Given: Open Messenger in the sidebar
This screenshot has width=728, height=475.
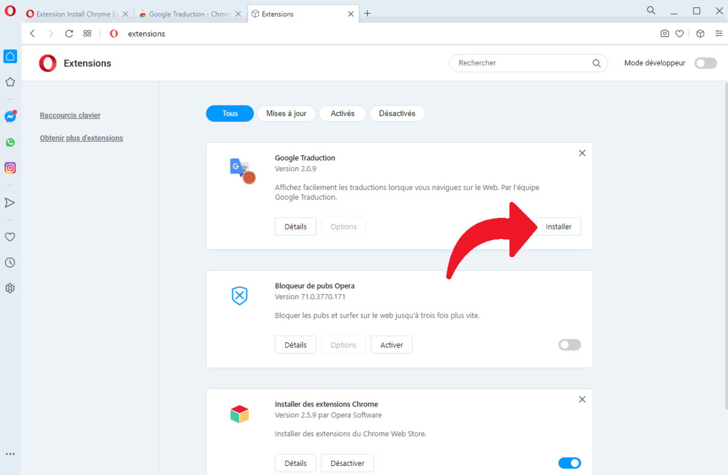Looking at the screenshot, I should click(10, 116).
